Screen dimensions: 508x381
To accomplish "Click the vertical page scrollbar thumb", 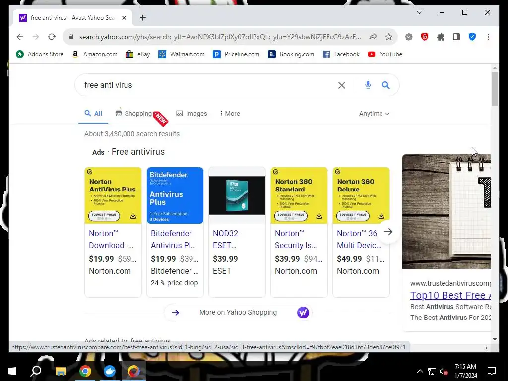I will coord(495,88).
